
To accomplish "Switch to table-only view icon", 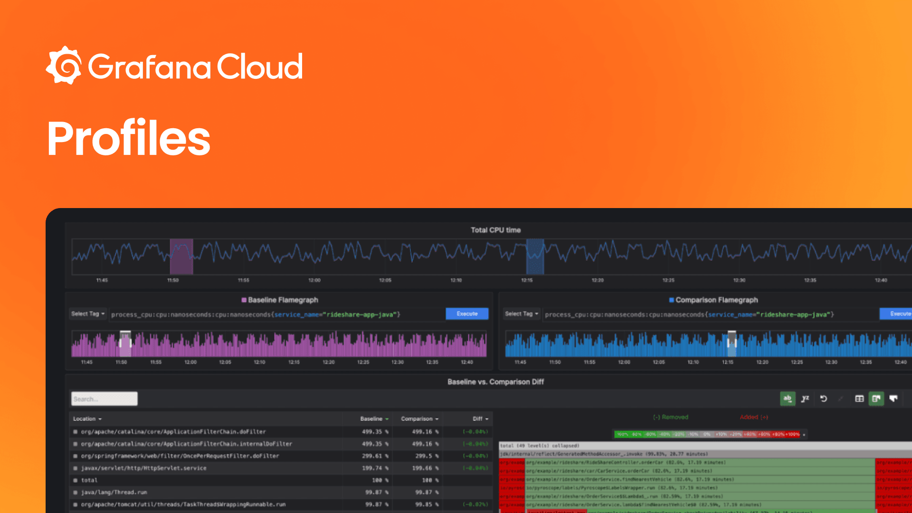I will pos(859,399).
